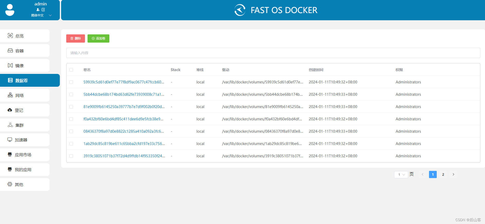Viewport: 485px width, 224px height.
Task: Open 网络 network via its icon
Action: (10, 95)
